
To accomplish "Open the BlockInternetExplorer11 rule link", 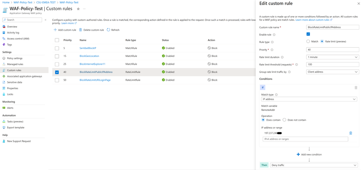I will [93, 64].
